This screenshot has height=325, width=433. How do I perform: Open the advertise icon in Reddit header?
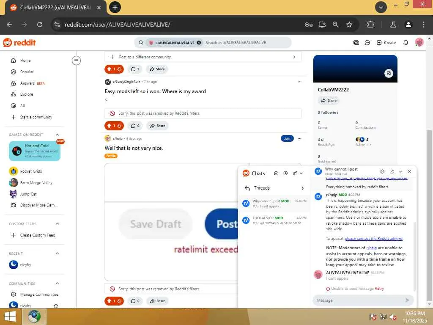356,43
